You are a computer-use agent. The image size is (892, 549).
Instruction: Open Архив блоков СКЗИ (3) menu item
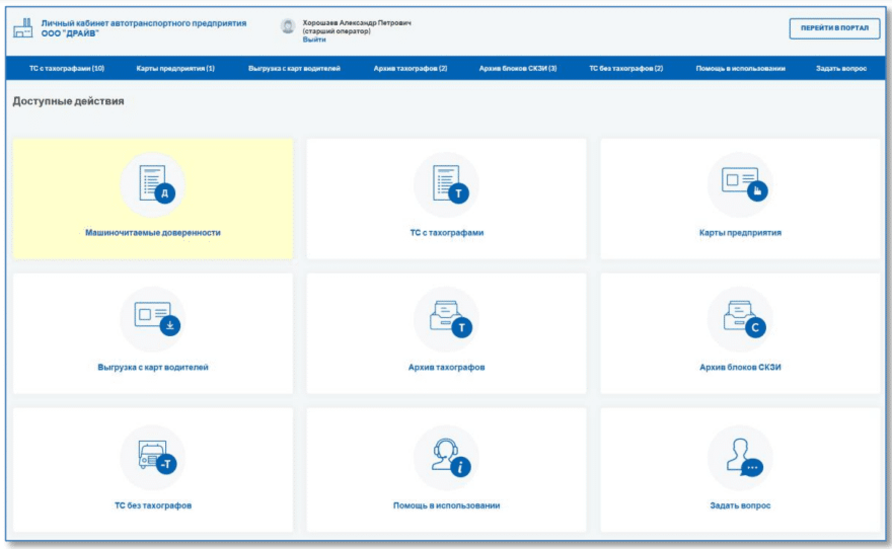tap(517, 68)
